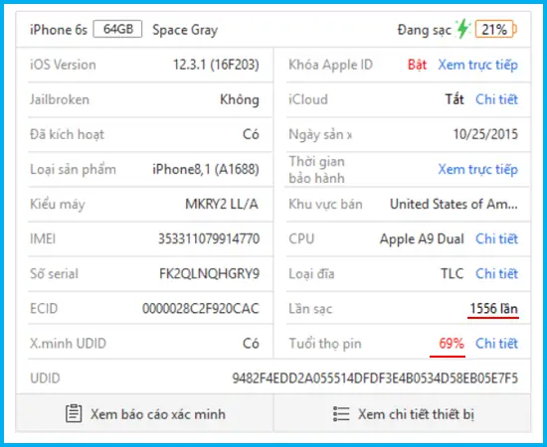Select the full UDID string 9482F4EDD2A0...

point(375,378)
